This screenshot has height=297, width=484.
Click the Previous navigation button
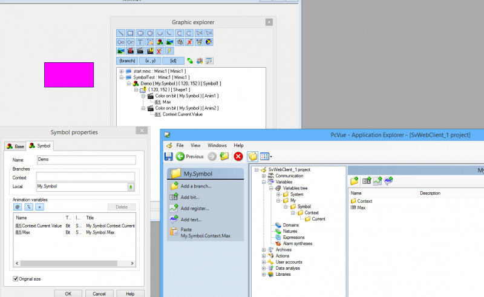pyautogui.click(x=190, y=157)
